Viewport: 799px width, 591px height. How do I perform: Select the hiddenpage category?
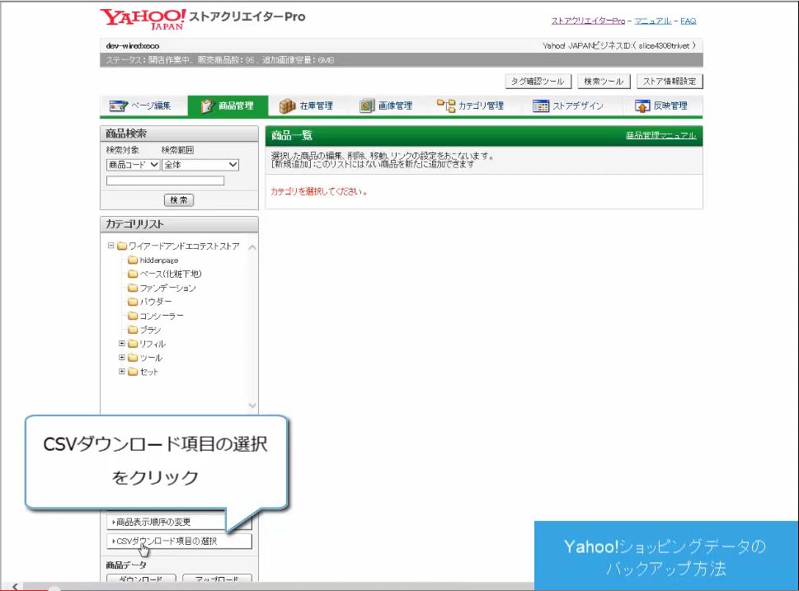pos(159,260)
